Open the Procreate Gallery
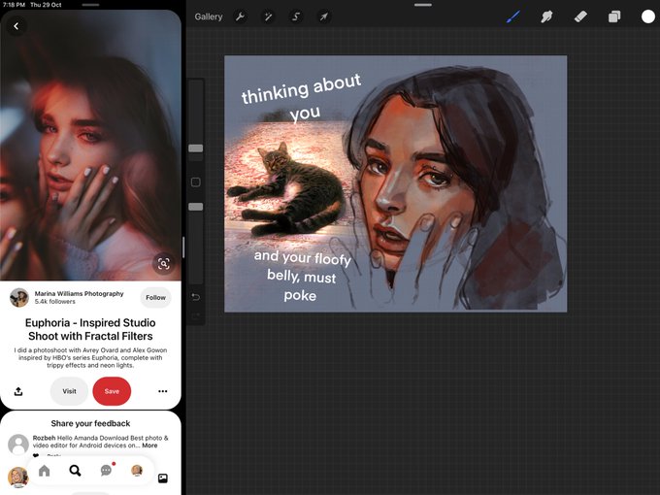The width and height of the screenshot is (660, 495). point(209,16)
